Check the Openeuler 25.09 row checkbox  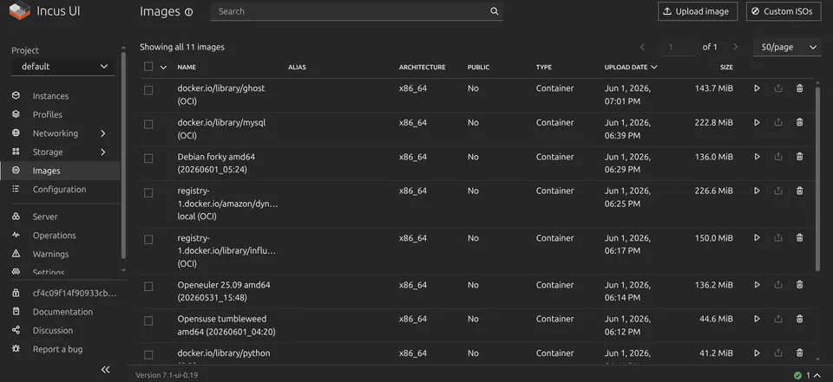[148, 287]
